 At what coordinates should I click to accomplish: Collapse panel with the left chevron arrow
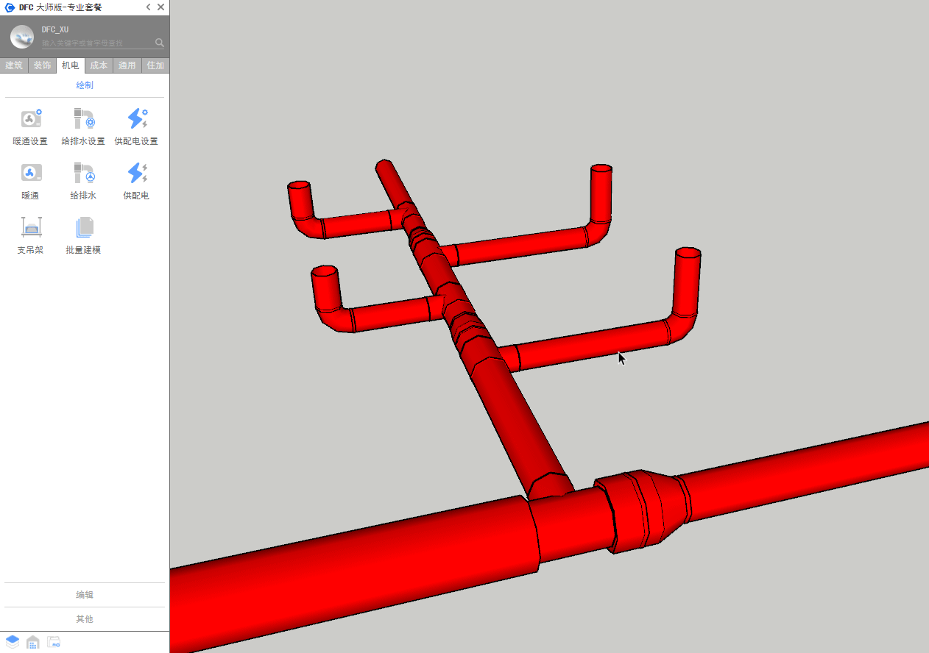tap(148, 7)
